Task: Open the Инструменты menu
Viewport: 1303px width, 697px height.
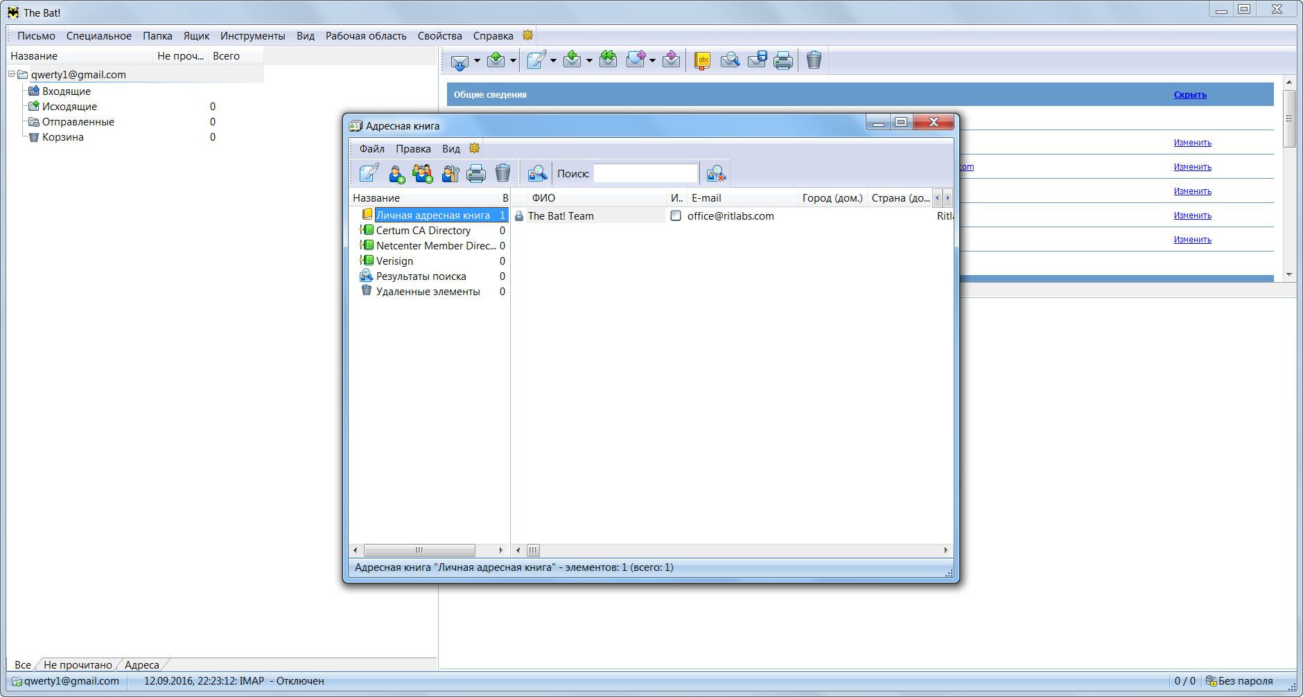Action: click(x=252, y=36)
